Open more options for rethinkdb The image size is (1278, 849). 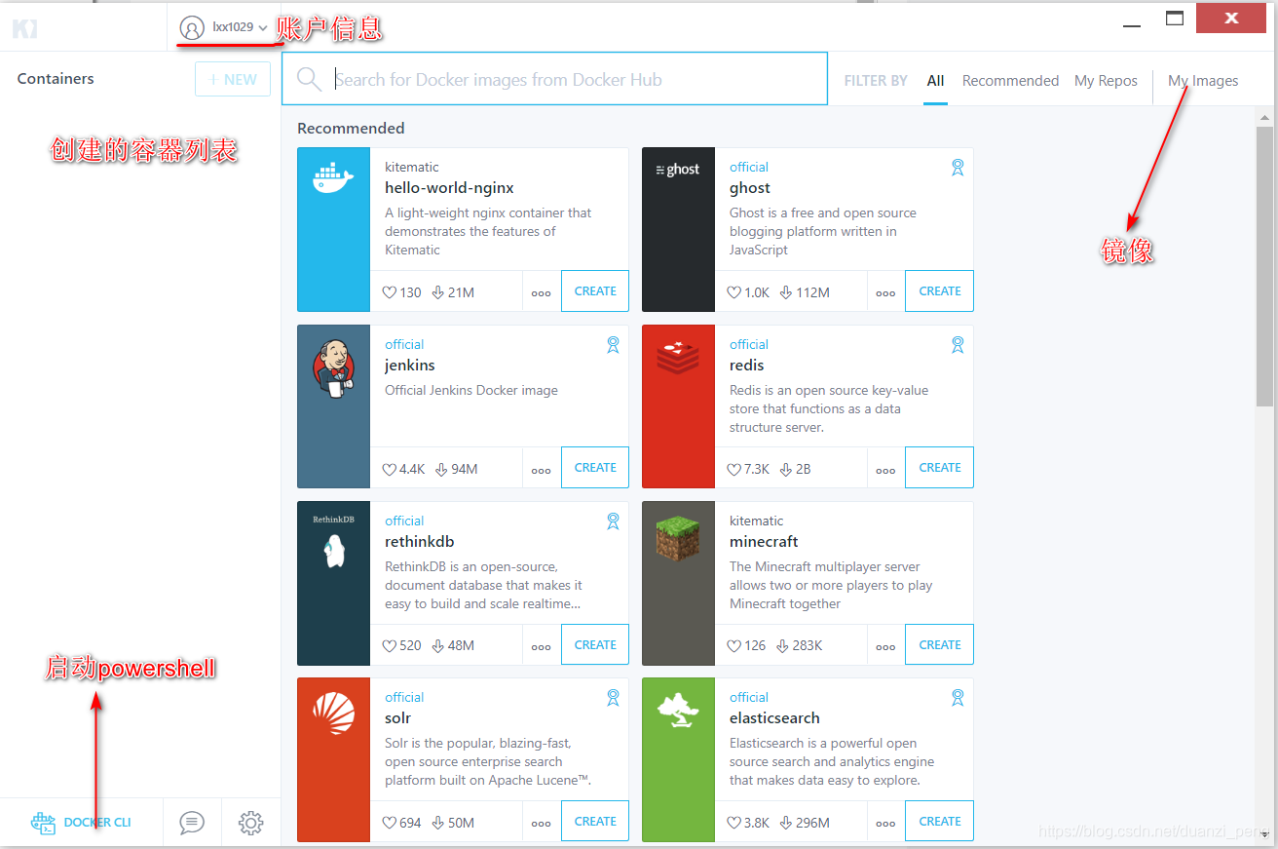click(542, 646)
